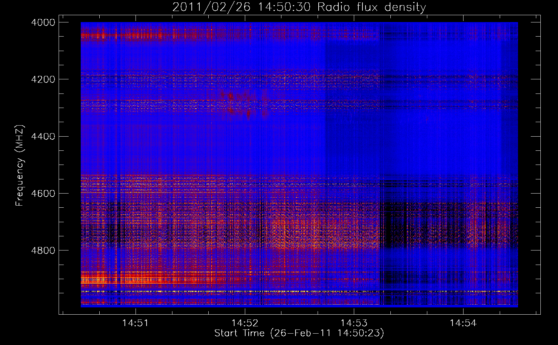This screenshot has width=558, height=345.
Task: Click the plot title 'Radio flux density'
Action: tap(371, 7)
